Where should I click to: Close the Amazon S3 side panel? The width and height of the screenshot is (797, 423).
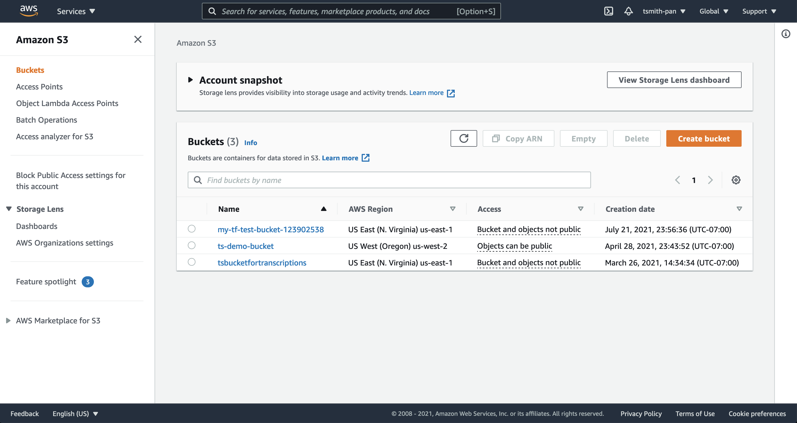138,39
